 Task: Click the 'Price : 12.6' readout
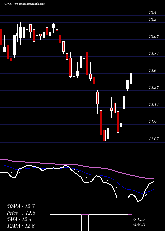click(x=21, y=213)
